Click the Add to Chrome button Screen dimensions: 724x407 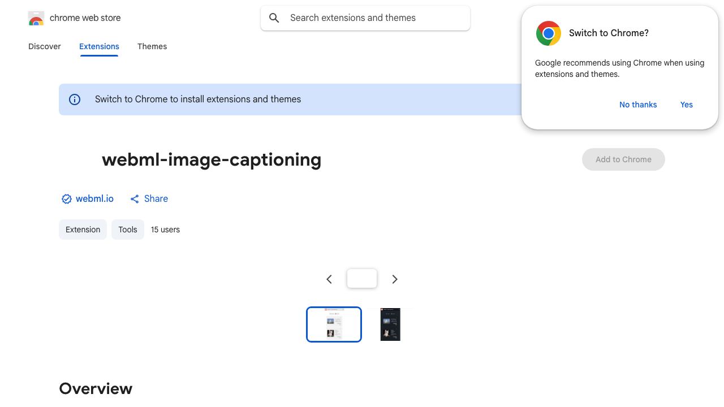[x=623, y=159]
